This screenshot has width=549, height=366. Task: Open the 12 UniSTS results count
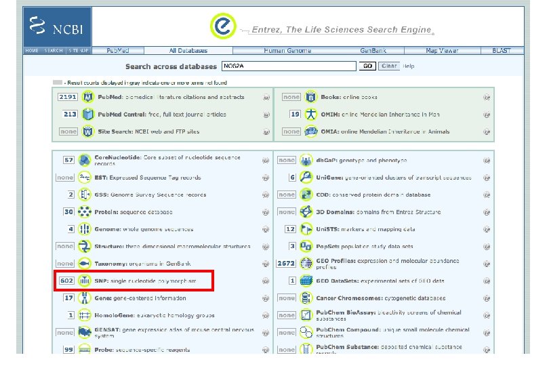[290, 229]
